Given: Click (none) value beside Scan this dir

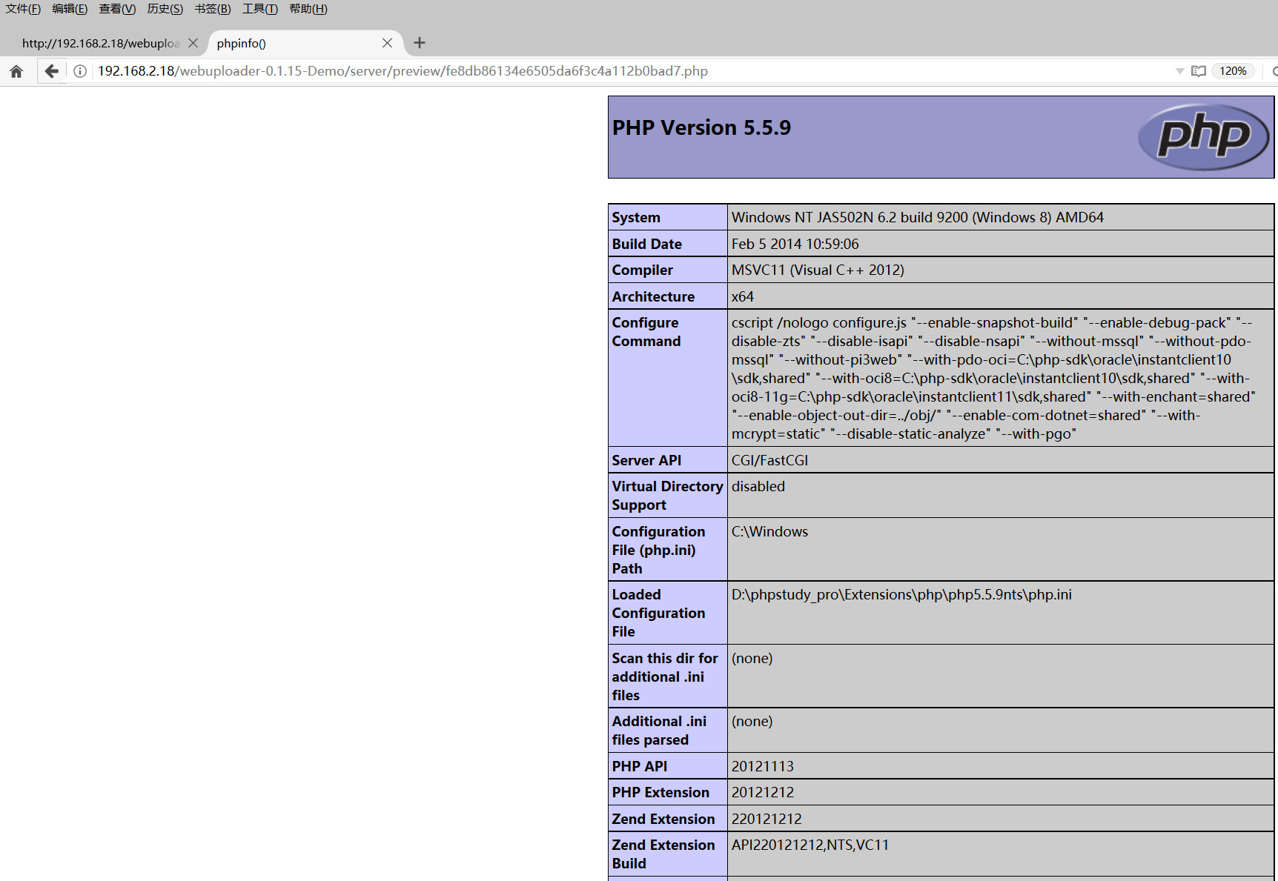Looking at the screenshot, I should 752,658.
